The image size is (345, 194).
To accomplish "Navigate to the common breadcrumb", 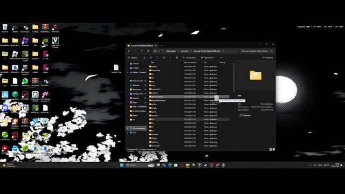I will coord(184,51).
